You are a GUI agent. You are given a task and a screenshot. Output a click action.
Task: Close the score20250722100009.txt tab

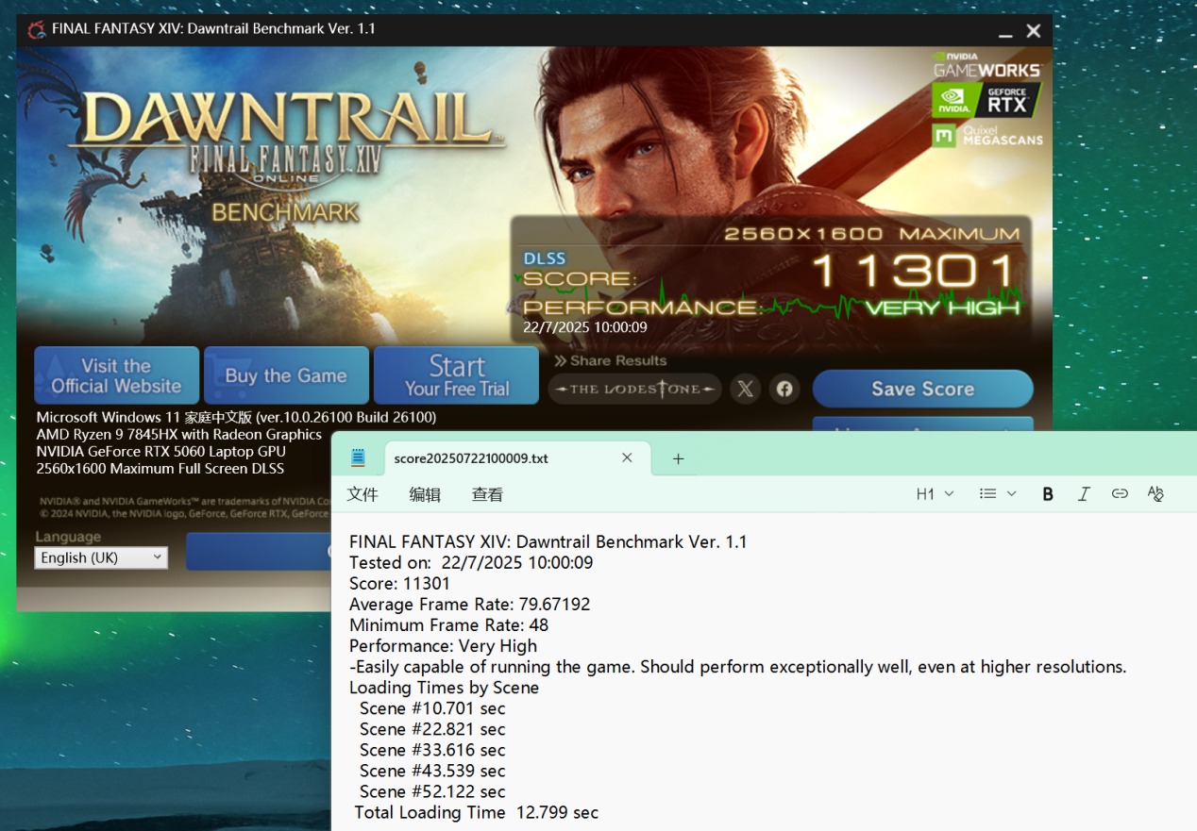627,457
